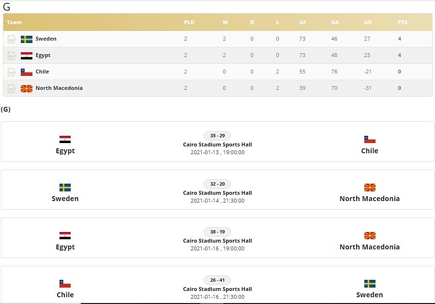435x304 pixels.
Task: Open the 32 - 20 score badge
Action: (x=217, y=184)
